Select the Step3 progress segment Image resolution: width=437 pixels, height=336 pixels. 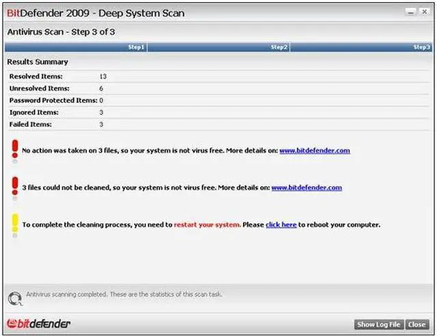coord(361,48)
